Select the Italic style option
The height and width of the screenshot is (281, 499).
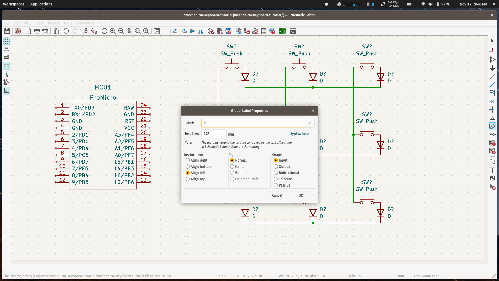pos(232,167)
